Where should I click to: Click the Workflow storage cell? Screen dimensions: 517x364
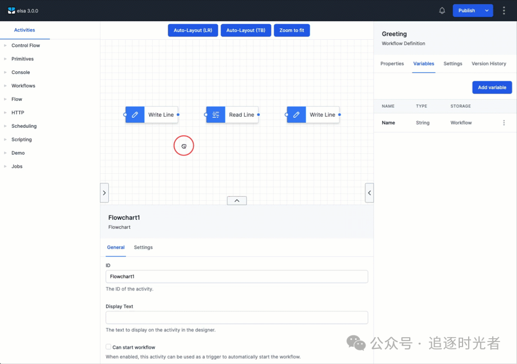point(461,122)
